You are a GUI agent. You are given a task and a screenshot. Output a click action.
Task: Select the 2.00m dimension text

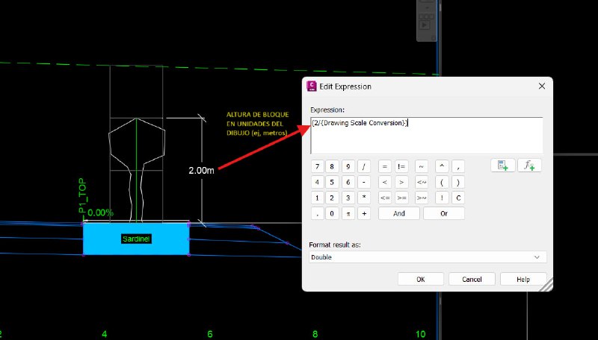[201, 171]
